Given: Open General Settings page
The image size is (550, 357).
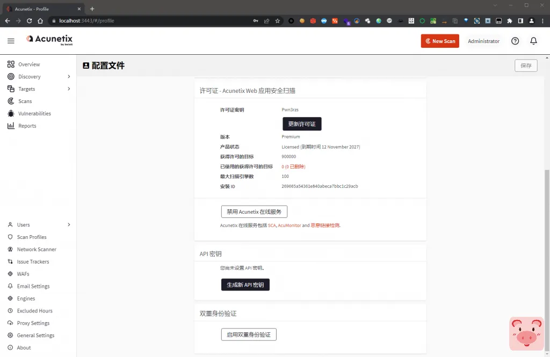Looking at the screenshot, I should (x=35, y=335).
